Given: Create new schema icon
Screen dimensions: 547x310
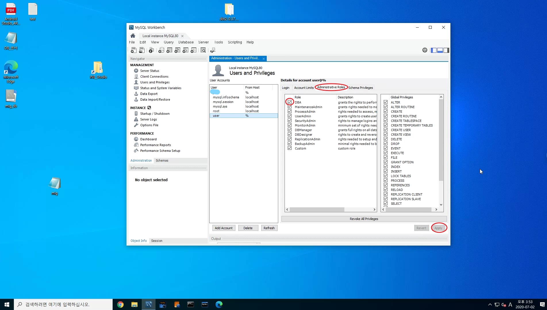Looking at the screenshot, I should coord(161,50).
